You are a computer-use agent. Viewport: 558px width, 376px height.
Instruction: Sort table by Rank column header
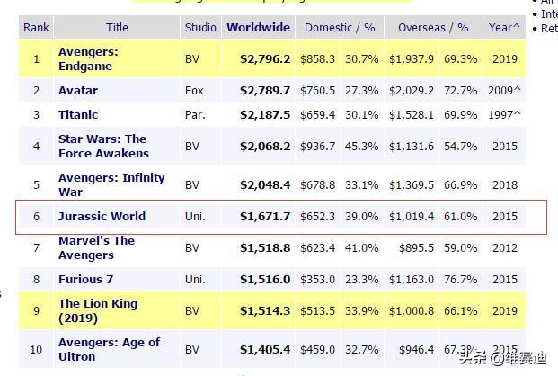pos(36,28)
